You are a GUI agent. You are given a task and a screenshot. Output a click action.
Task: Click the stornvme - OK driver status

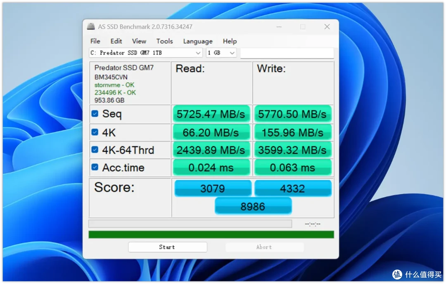(x=114, y=85)
